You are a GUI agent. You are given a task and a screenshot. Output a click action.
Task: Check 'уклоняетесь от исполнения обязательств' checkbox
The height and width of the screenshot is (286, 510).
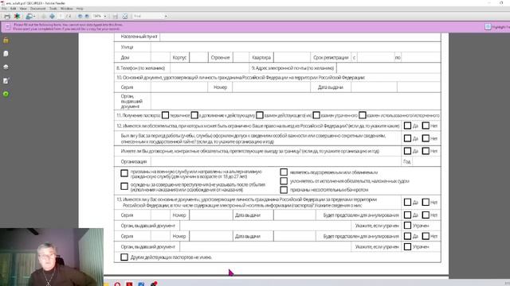pyautogui.click(x=284, y=180)
